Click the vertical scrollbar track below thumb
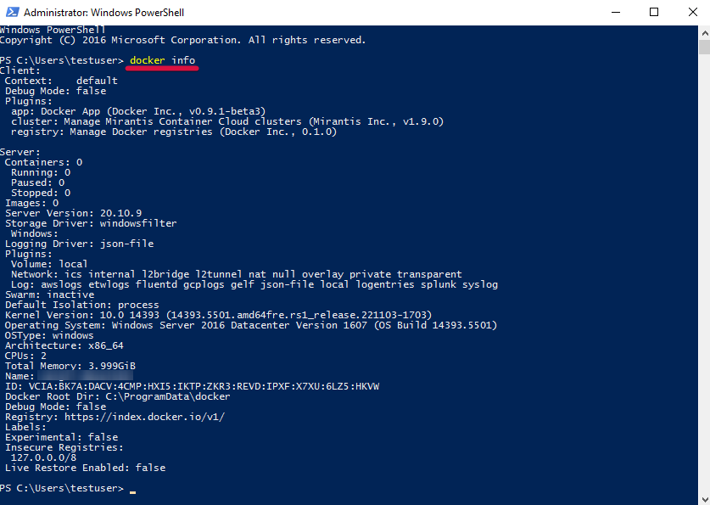This screenshot has height=505, width=710. click(705, 272)
